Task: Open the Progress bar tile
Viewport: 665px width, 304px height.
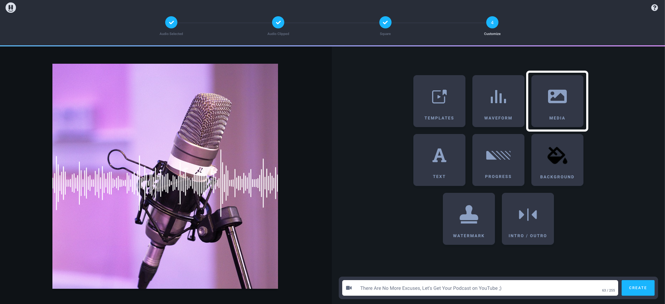Action: pos(498,160)
